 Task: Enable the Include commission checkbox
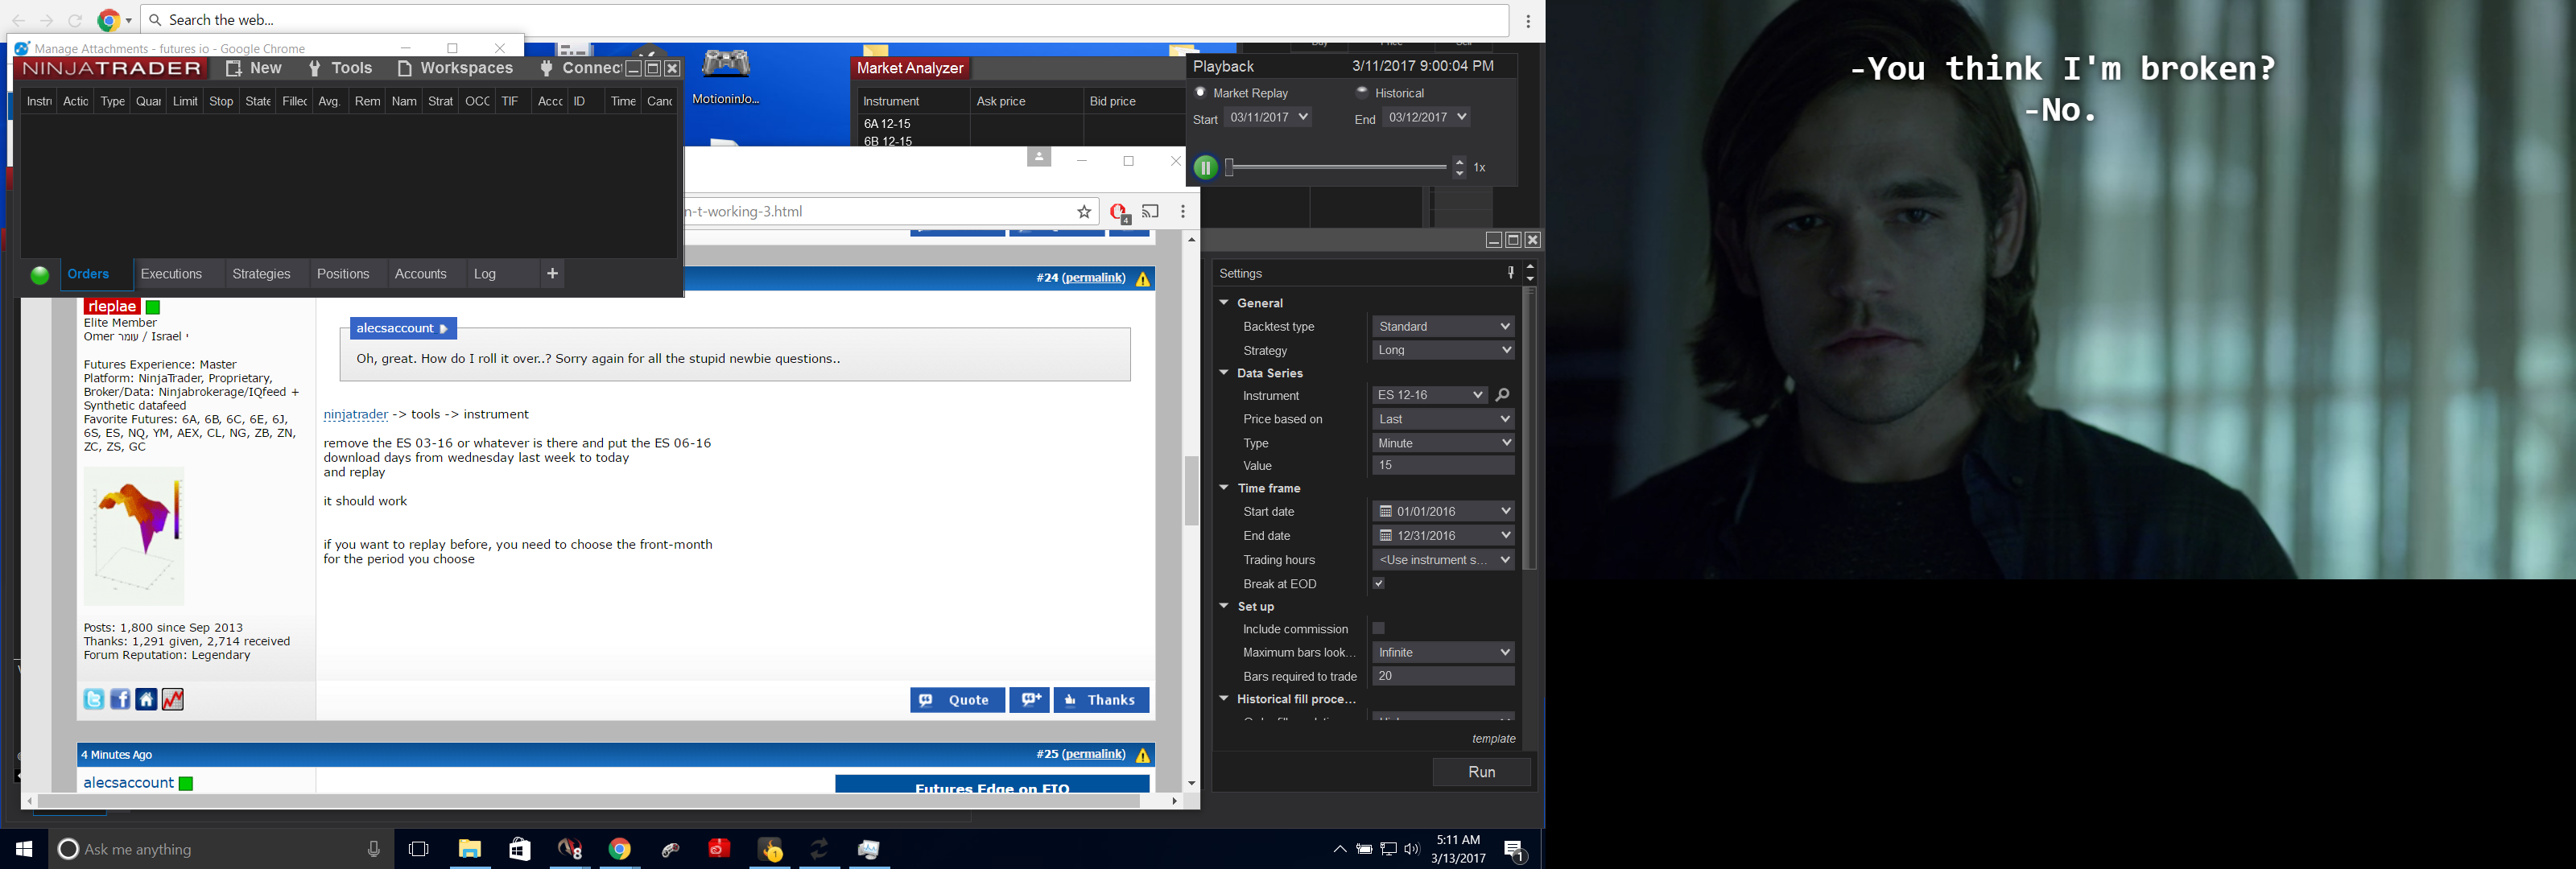click(x=1379, y=629)
